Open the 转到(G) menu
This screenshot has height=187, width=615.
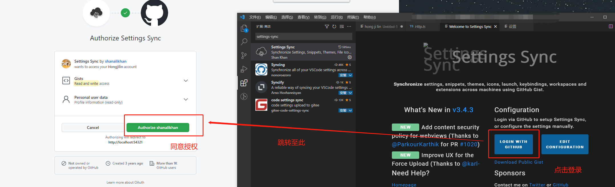coord(320,17)
